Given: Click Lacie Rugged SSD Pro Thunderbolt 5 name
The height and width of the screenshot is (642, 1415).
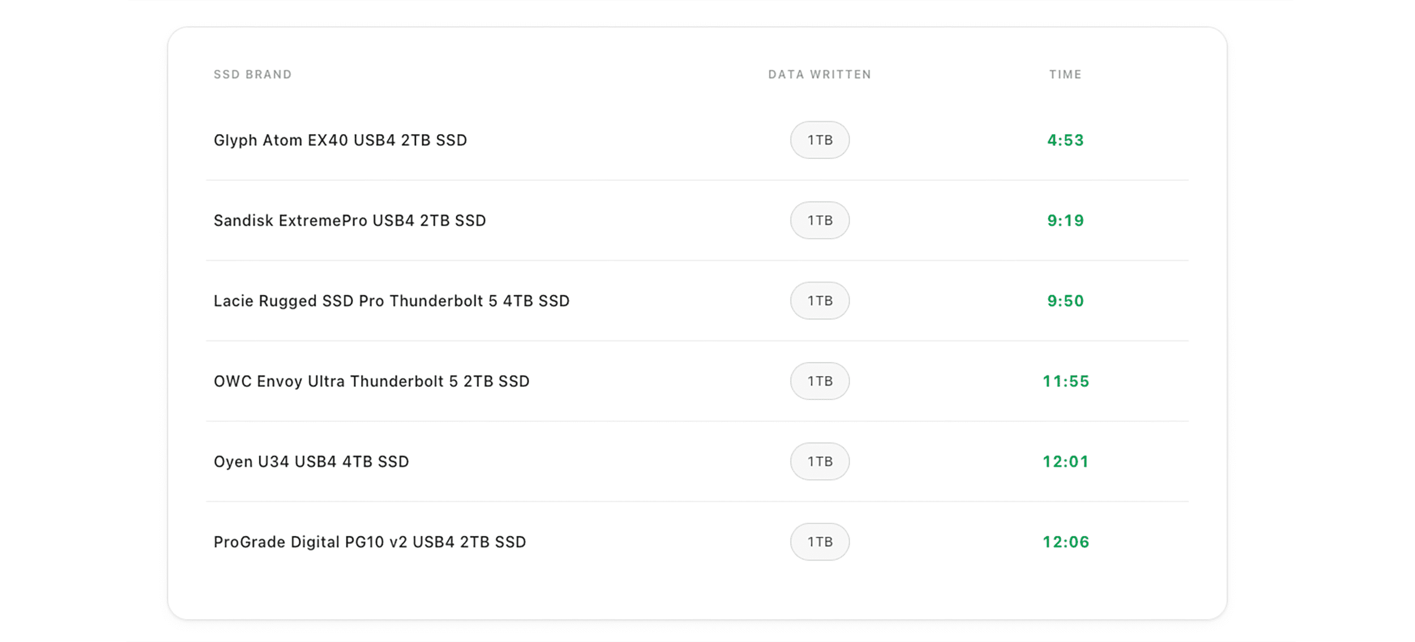Looking at the screenshot, I should click(391, 301).
